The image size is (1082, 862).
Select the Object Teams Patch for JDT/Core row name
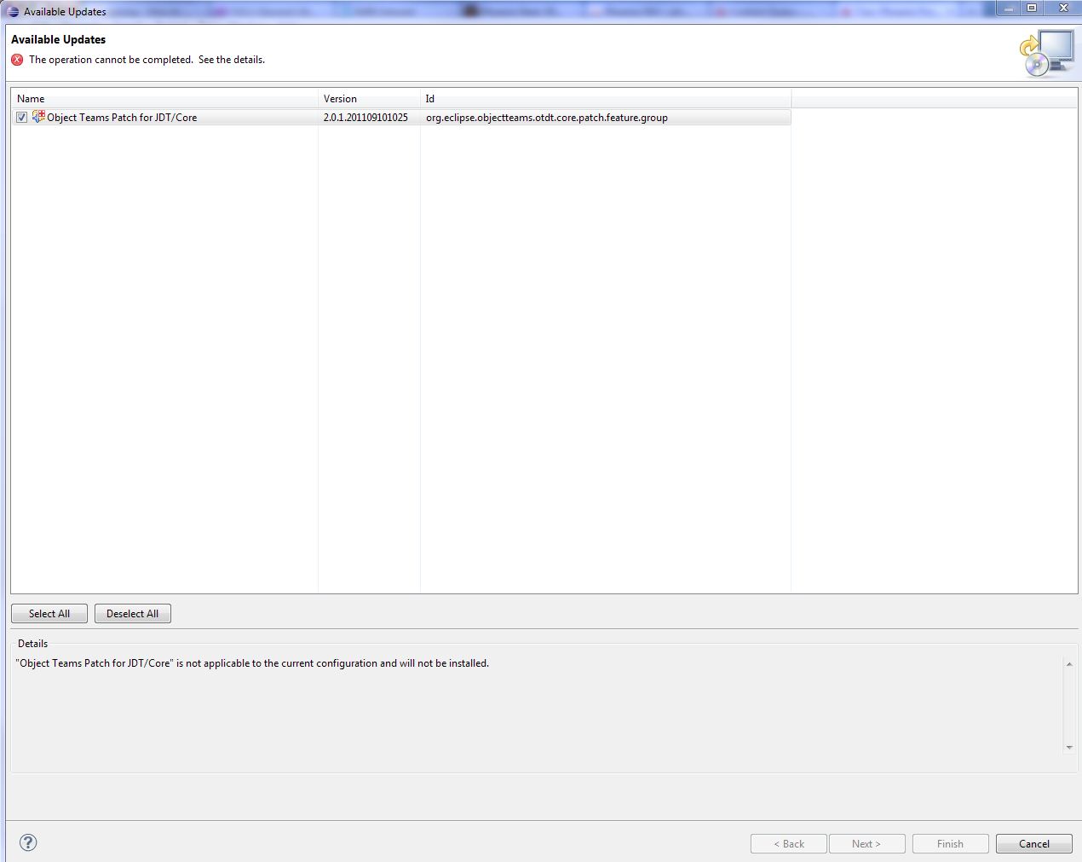tap(122, 118)
